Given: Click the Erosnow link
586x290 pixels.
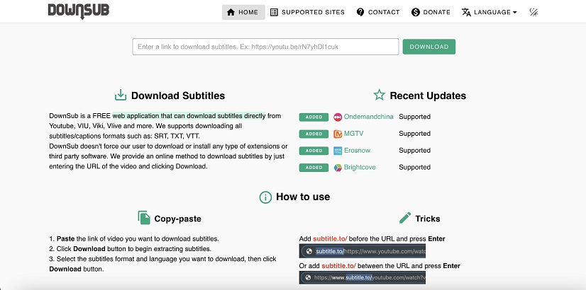Looking at the screenshot, I should [357, 151].
